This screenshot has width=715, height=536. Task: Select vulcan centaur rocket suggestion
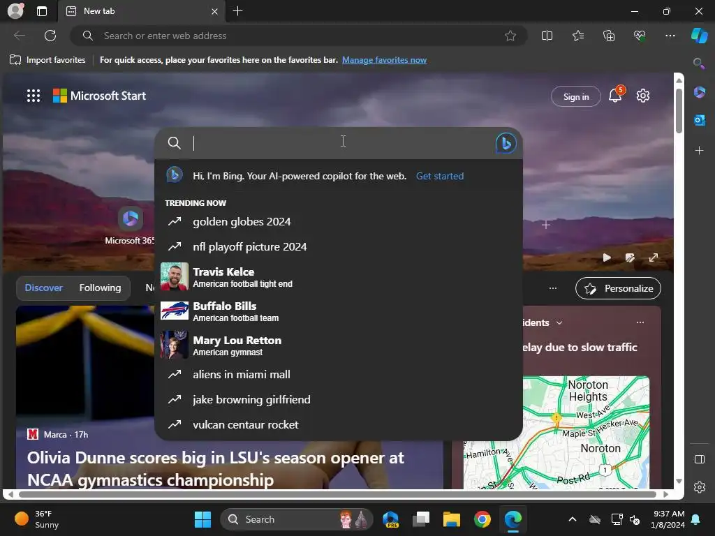pyautogui.click(x=339, y=424)
